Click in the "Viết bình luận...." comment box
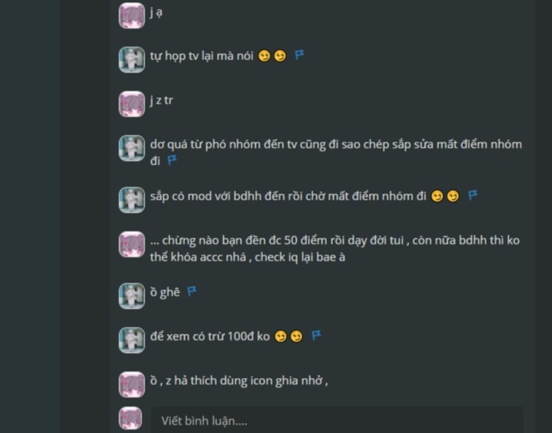The width and height of the screenshot is (552, 433). pos(337,420)
